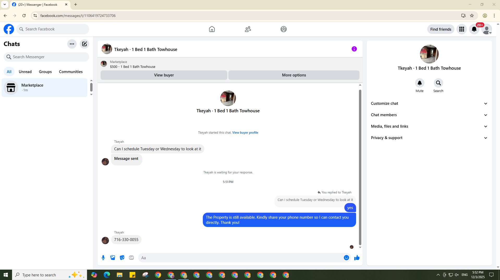Open the View buyer profile link
Screen dimensions: 500x280
point(245,133)
